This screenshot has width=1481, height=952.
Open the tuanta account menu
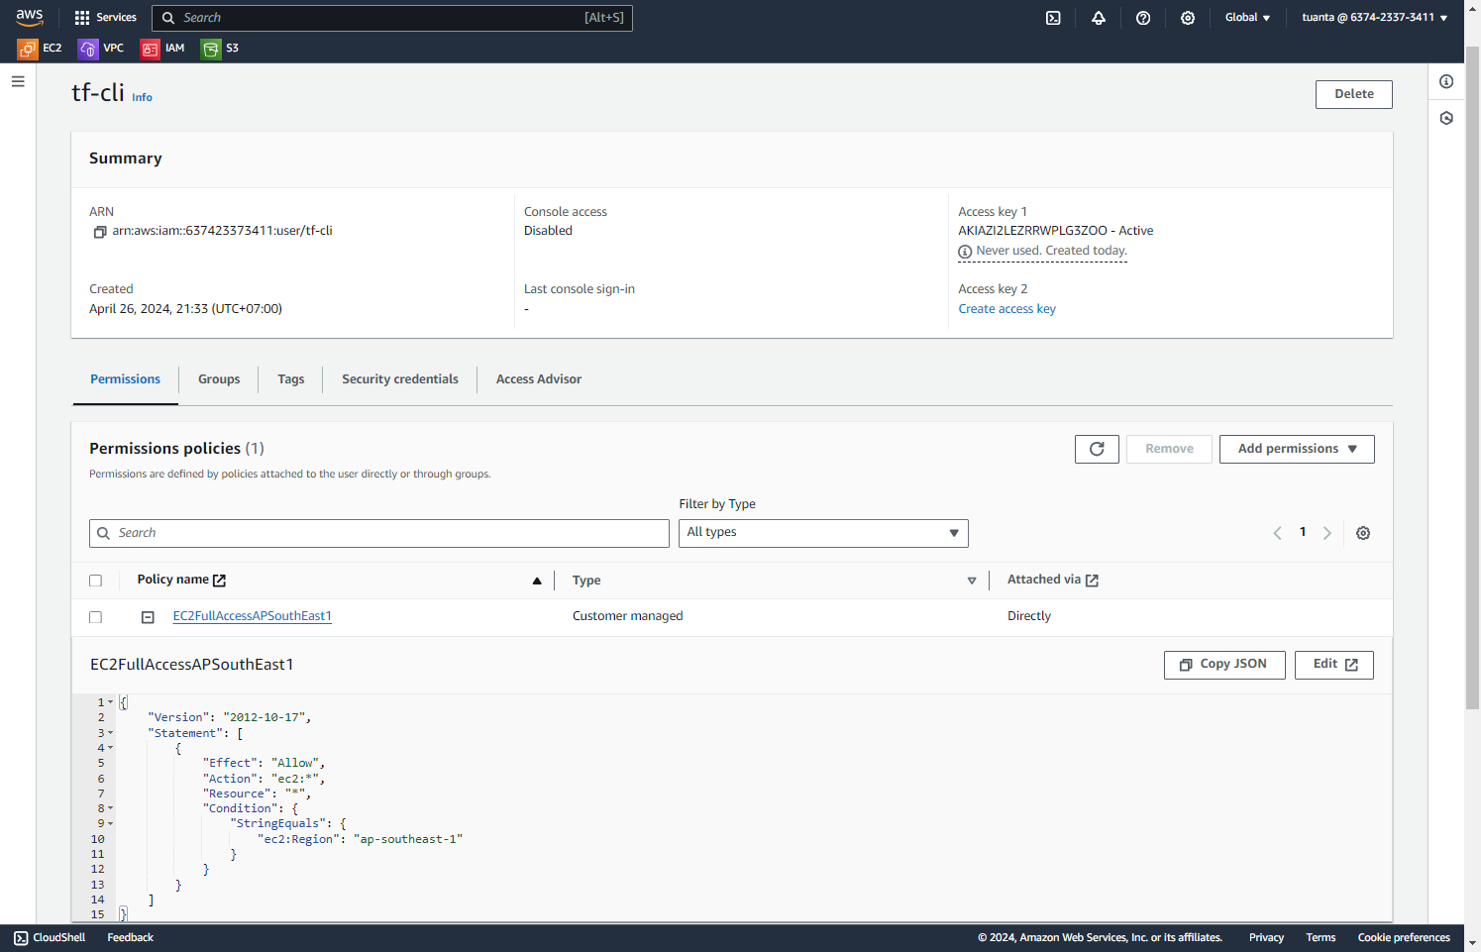tap(1375, 18)
